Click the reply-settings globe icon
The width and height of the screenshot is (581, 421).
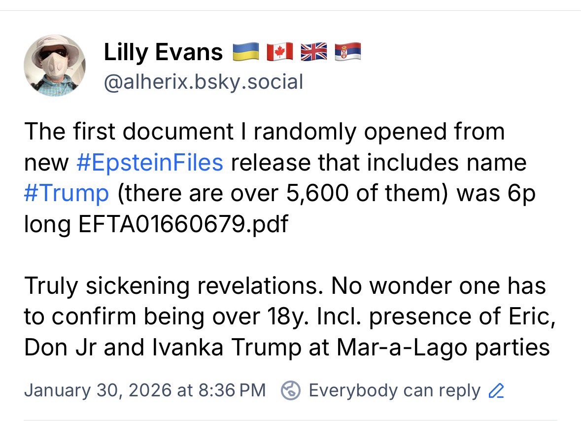(x=291, y=390)
